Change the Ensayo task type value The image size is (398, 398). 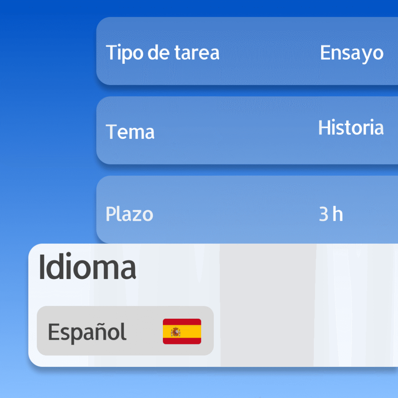(351, 53)
